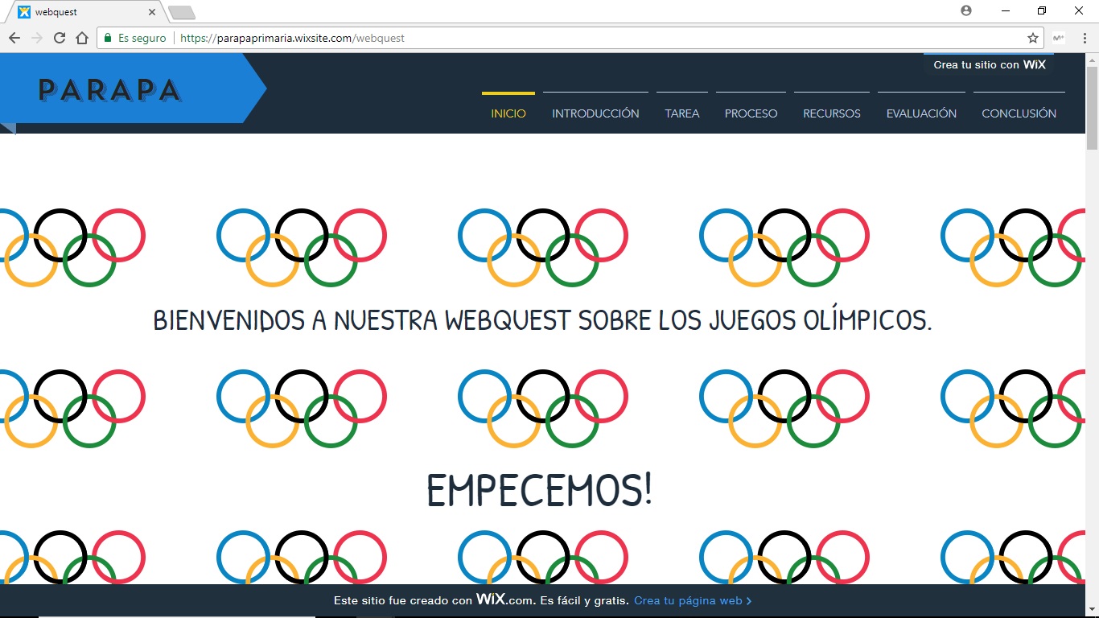The height and width of the screenshot is (618, 1099).
Task: Click the 'Este sitio fue creado con WiX.com' text
Action: tap(434, 600)
